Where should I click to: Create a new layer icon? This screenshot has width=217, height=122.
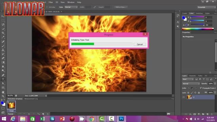pos(208,114)
